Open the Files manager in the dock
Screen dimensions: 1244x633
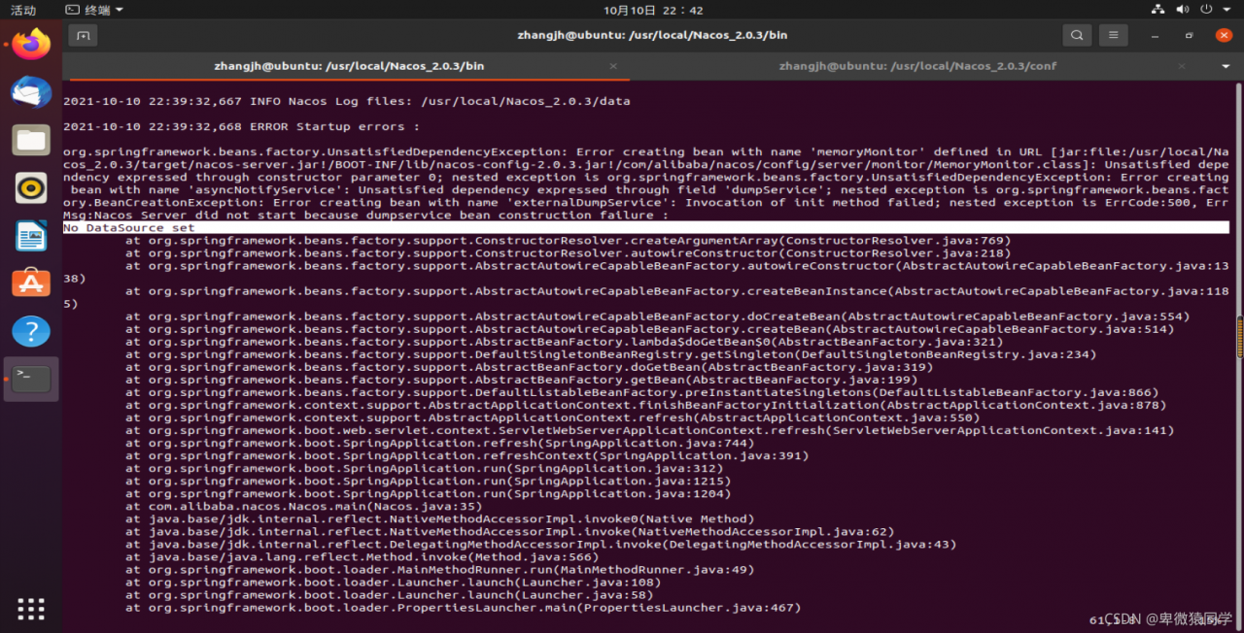coord(31,140)
